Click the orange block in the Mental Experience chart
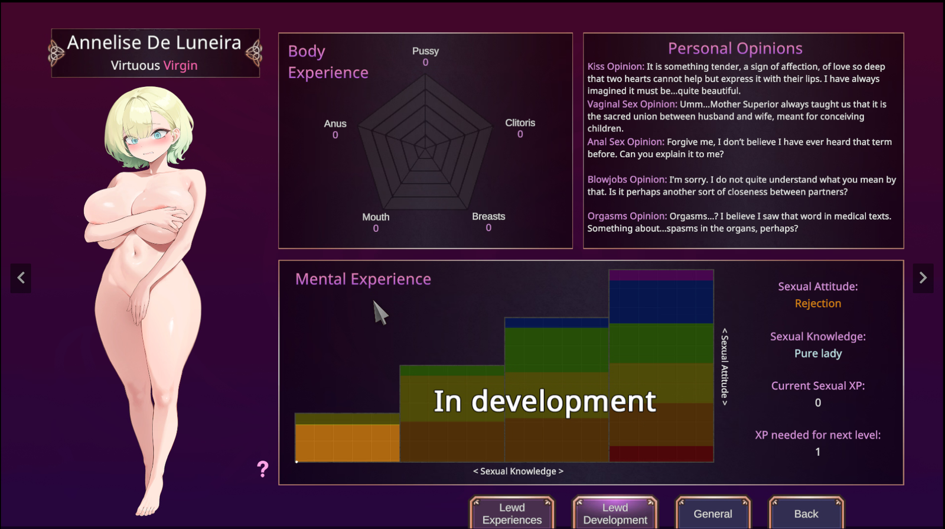The height and width of the screenshot is (529, 945). click(347, 442)
